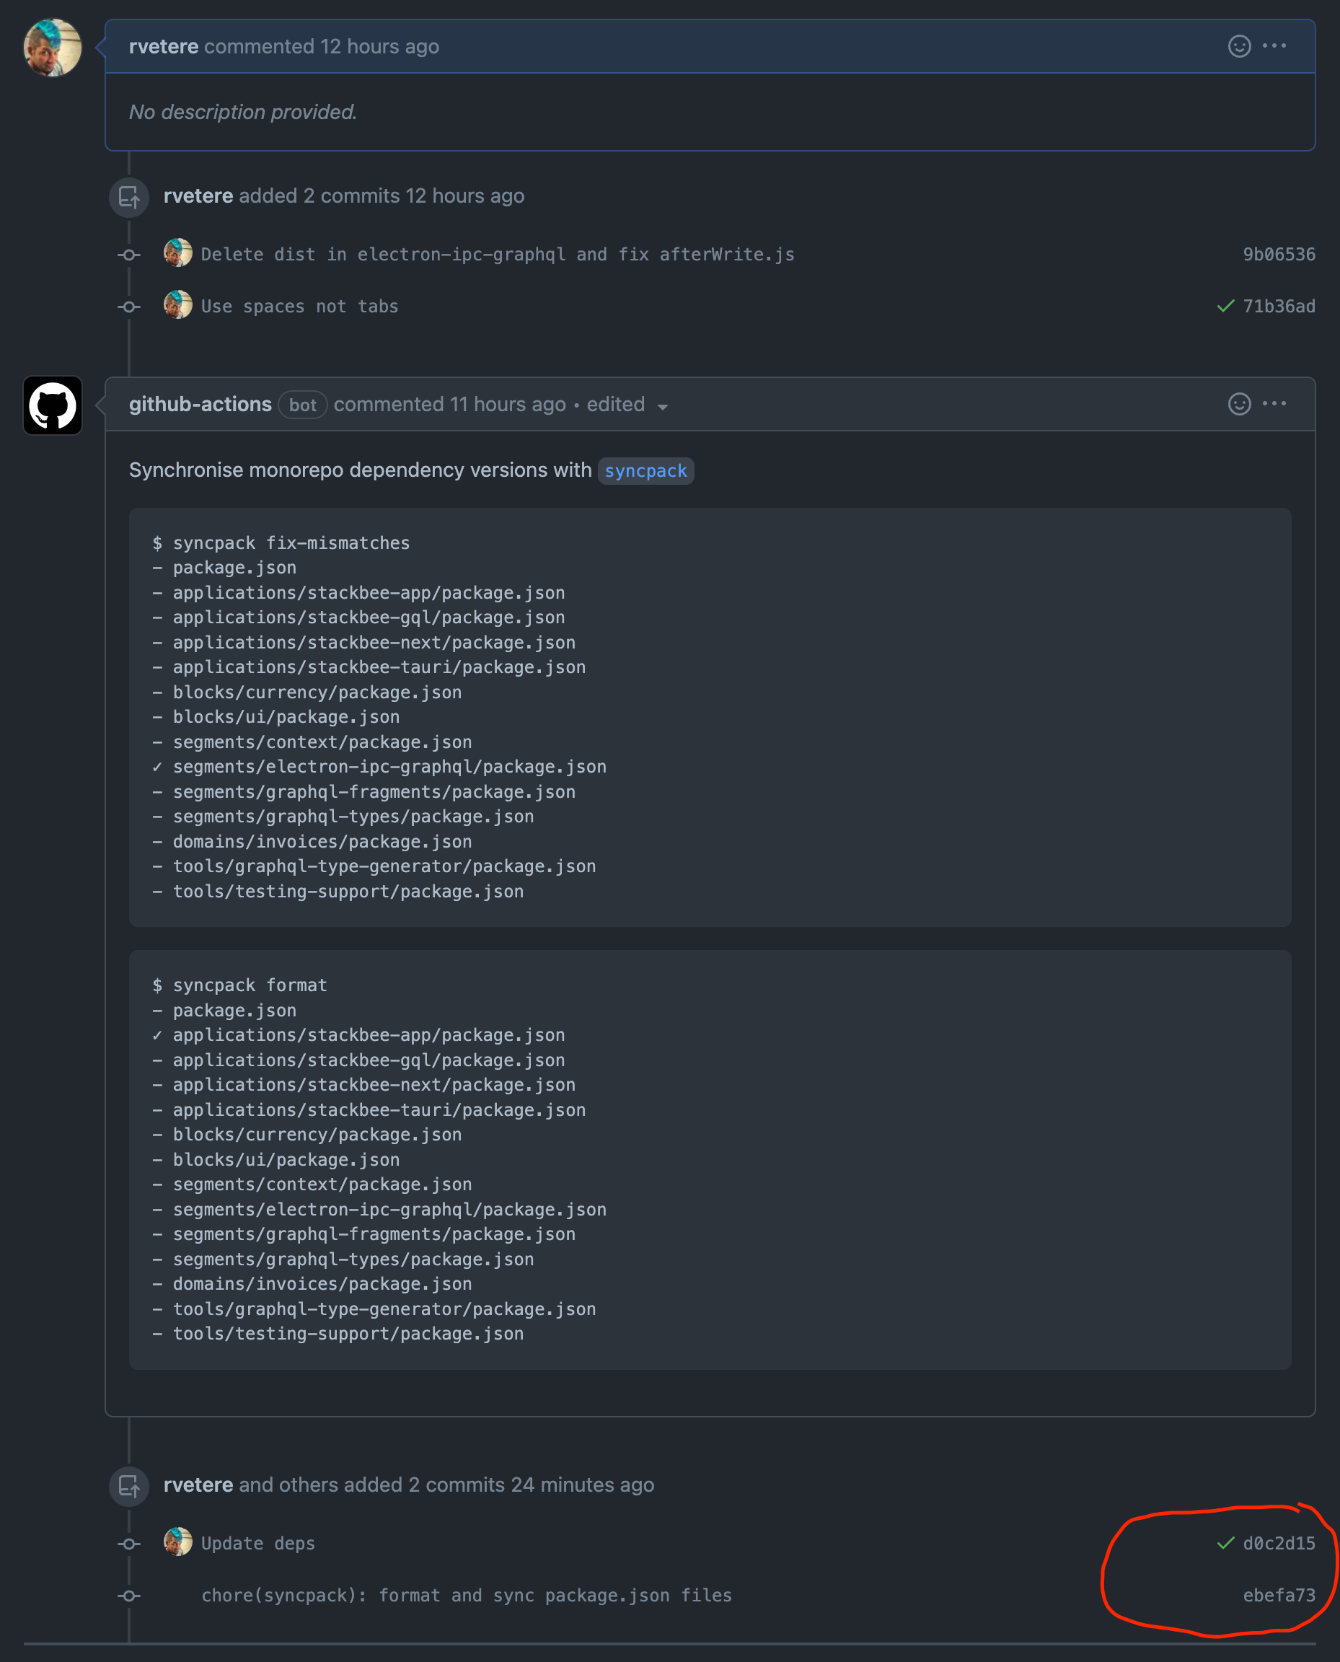Open the syncpack link
The image size is (1340, 1662).
(645, 471)
